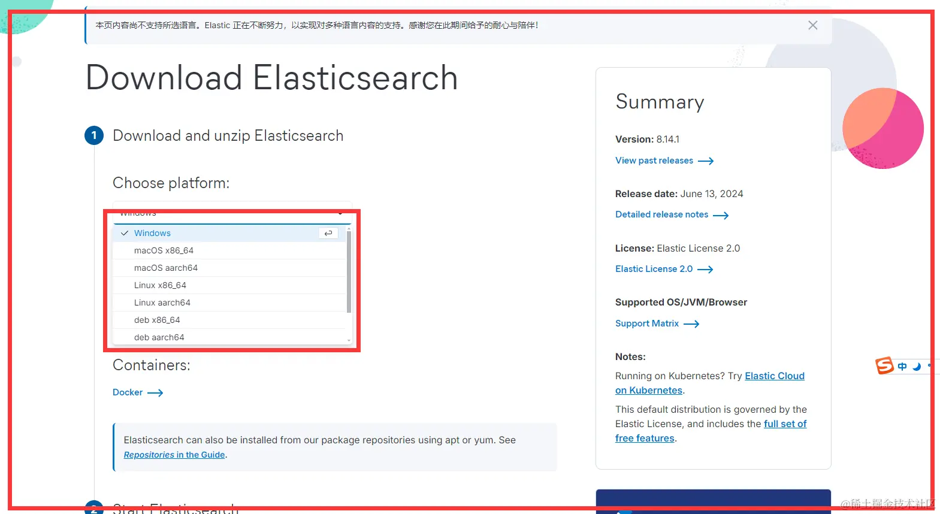Click arrow beside Detailed release notes
Screen dimensions: 940x514
pos(721,215)
